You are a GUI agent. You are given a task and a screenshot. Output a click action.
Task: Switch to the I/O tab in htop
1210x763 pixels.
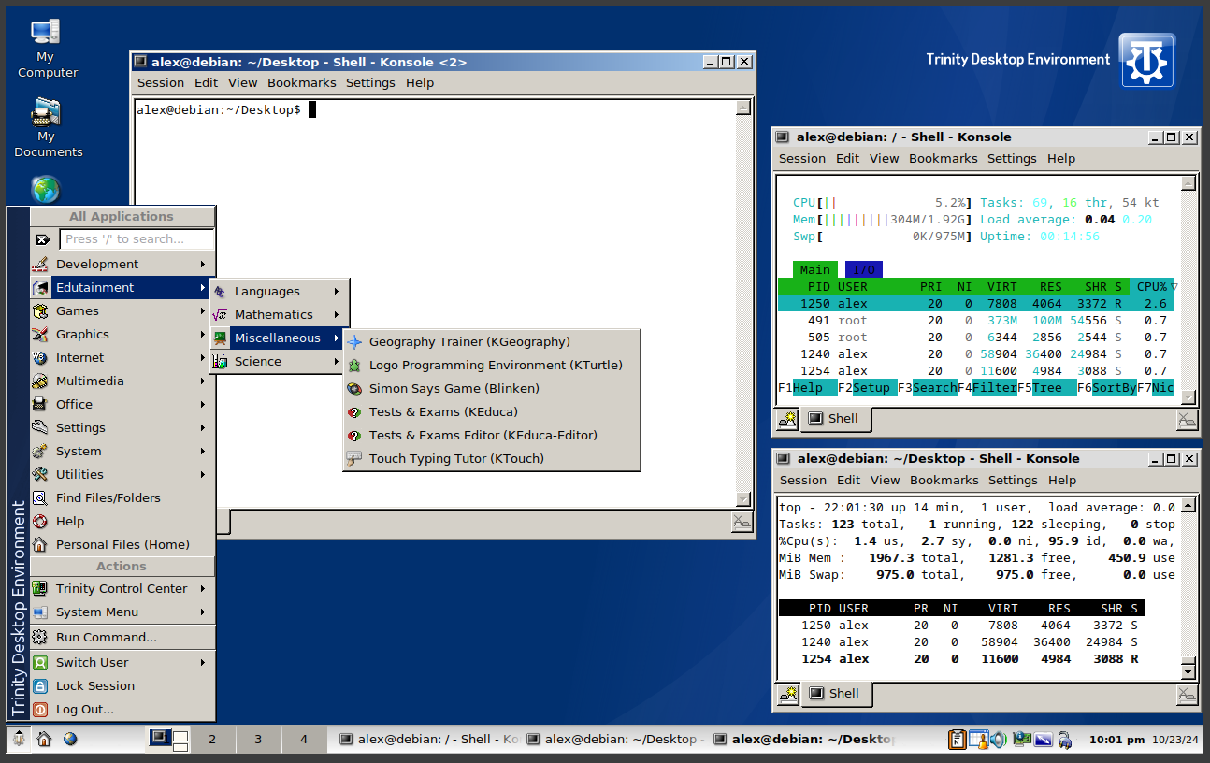[x=863, y=270]
